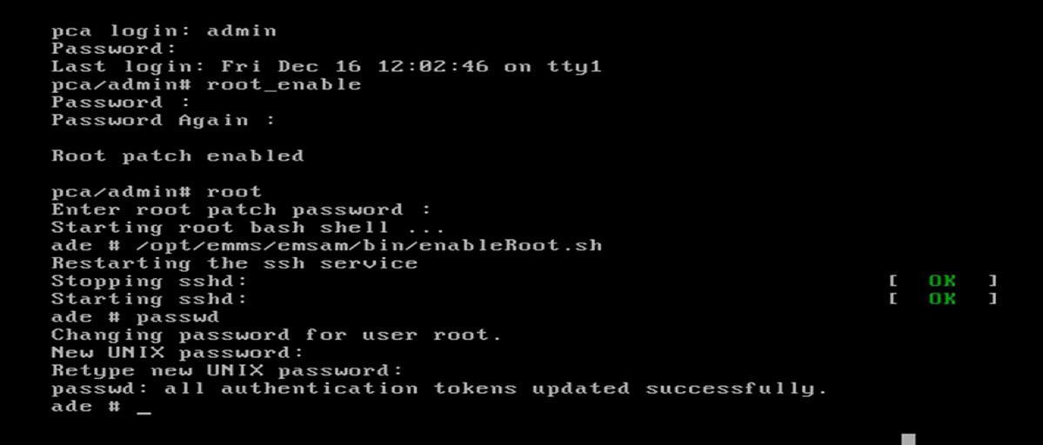
Task: Select the root_enable command text
Action: click(284, 84)
